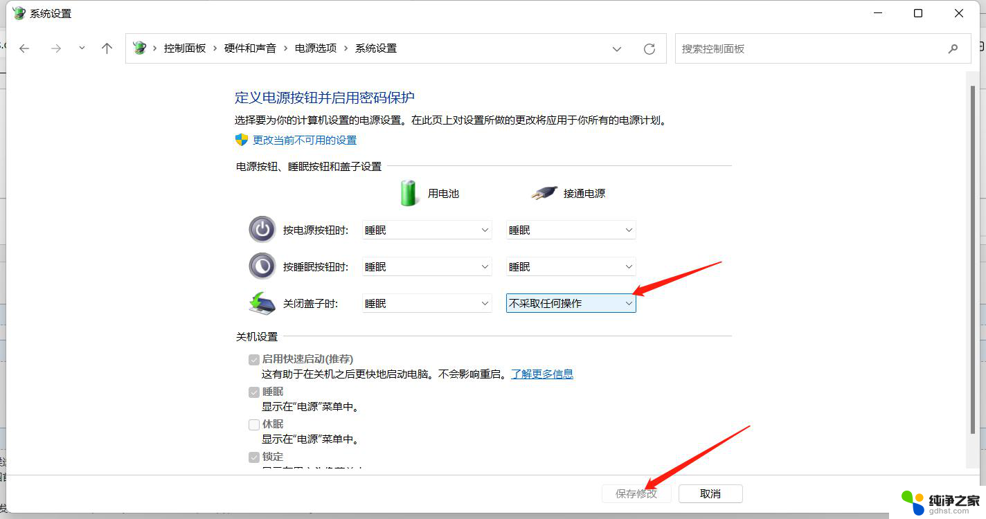Screen dimensions: 986x519
Task: Enable the 休眠 checkbox
Action: pos(254,425)
